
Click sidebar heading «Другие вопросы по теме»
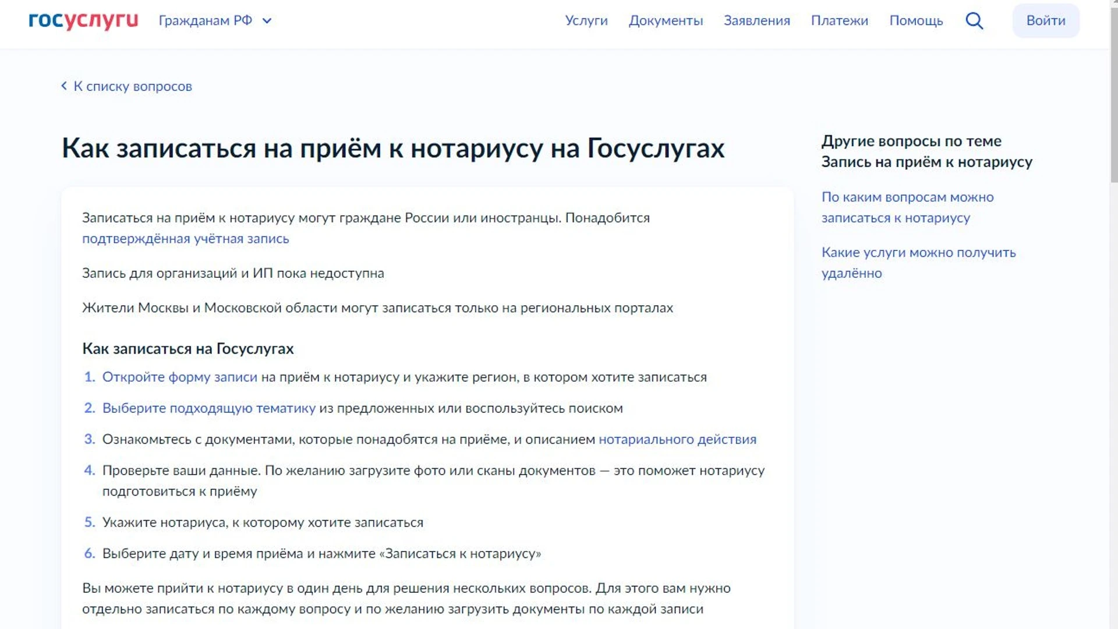click(927, 151)
